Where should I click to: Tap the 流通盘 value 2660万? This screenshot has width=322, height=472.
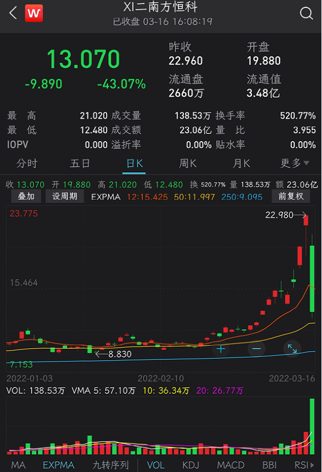tap(186, 93)
